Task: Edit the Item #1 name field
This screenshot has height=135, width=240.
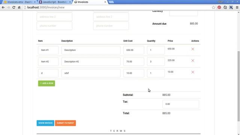Action: (48, 50)
